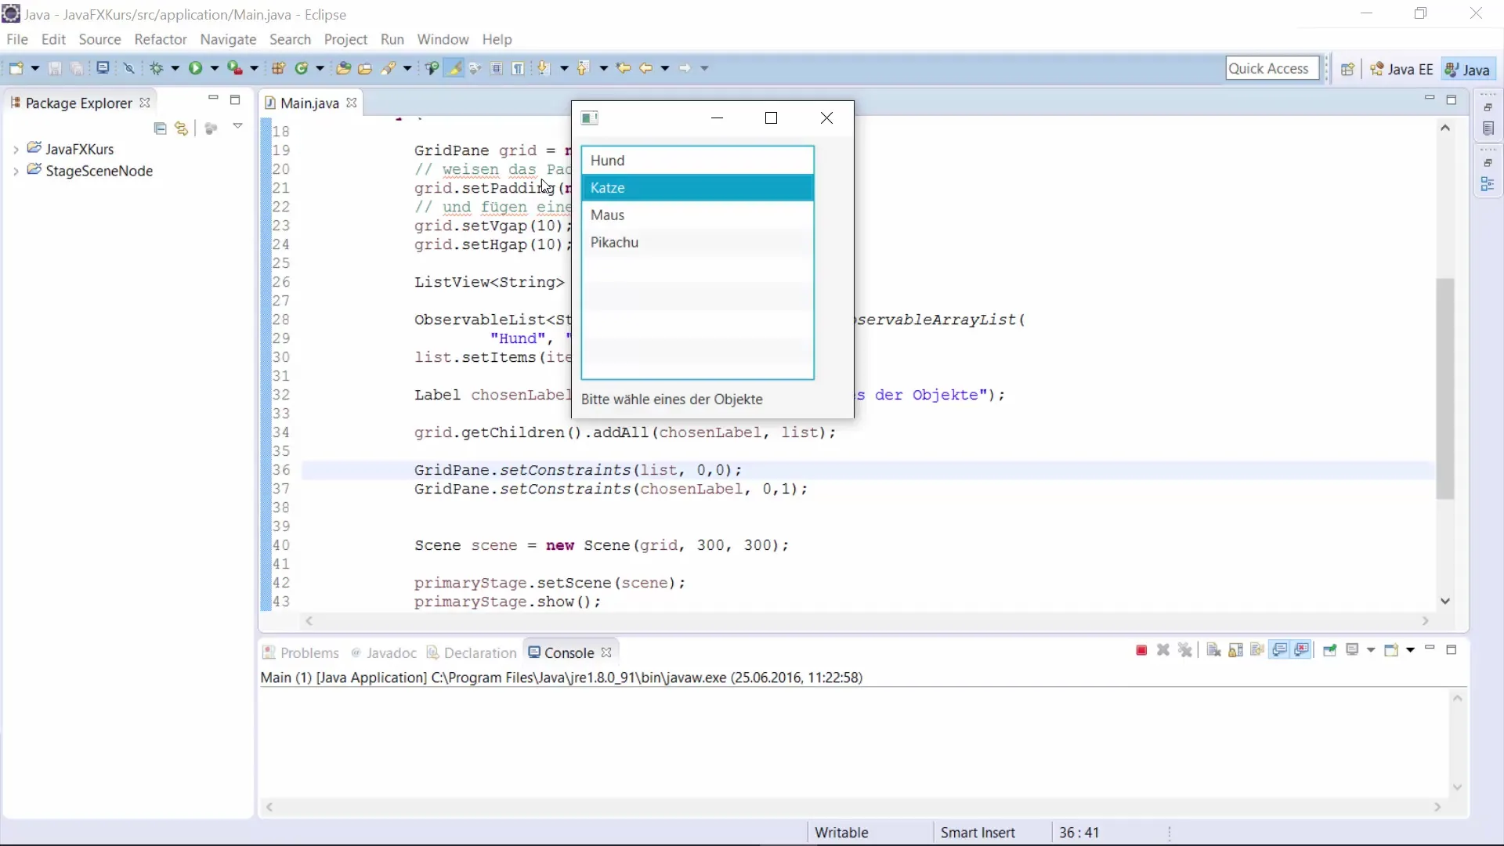1504x846 pixels.
Task: Open dropdown next to New wizard icon
Action: point(35,69)
